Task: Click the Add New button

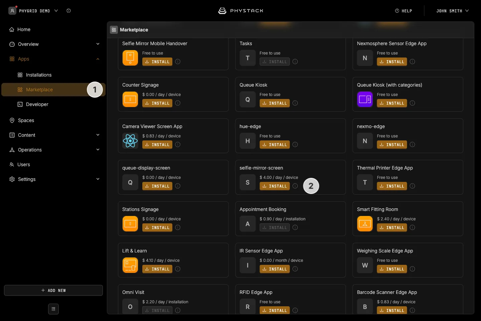Action: (x=53, y=290)
